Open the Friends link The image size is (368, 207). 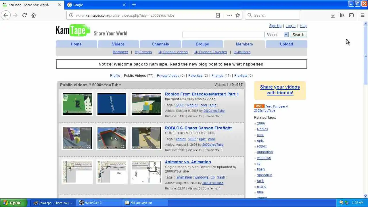pos(217,76)
